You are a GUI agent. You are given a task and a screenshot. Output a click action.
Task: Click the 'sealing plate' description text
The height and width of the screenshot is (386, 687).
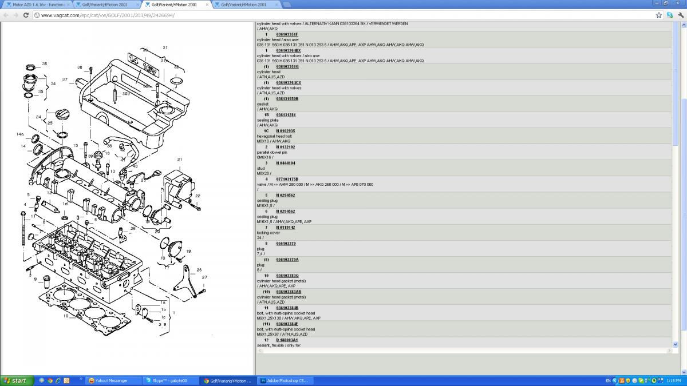pyautogui.click(x=267, y=120)
